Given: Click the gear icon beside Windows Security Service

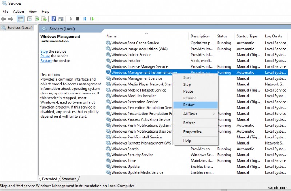Looking at the screenshot, I should (x=108, y=155).
